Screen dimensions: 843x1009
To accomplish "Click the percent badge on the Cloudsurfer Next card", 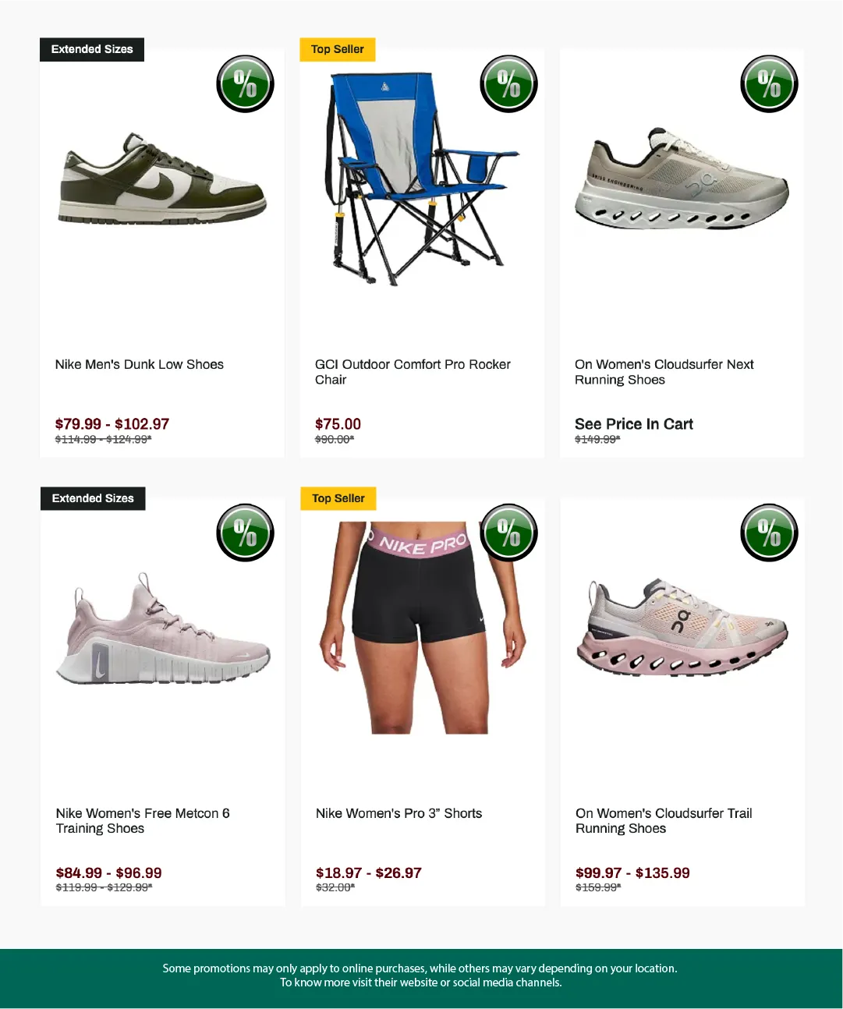I will coord(769,83).
